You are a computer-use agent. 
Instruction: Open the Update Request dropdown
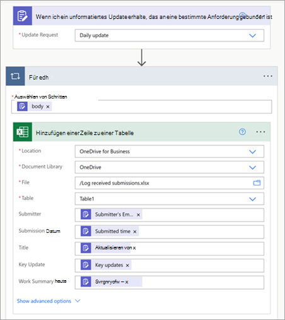[x=252, y=35]
